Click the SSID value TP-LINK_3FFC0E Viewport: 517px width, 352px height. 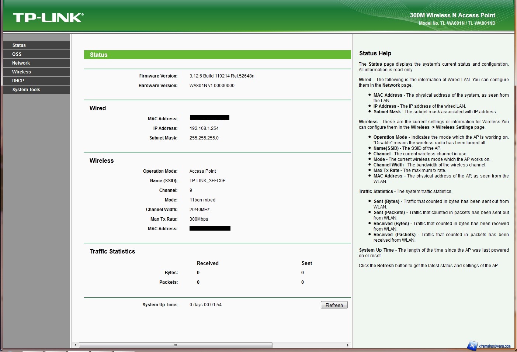(207, 181)
